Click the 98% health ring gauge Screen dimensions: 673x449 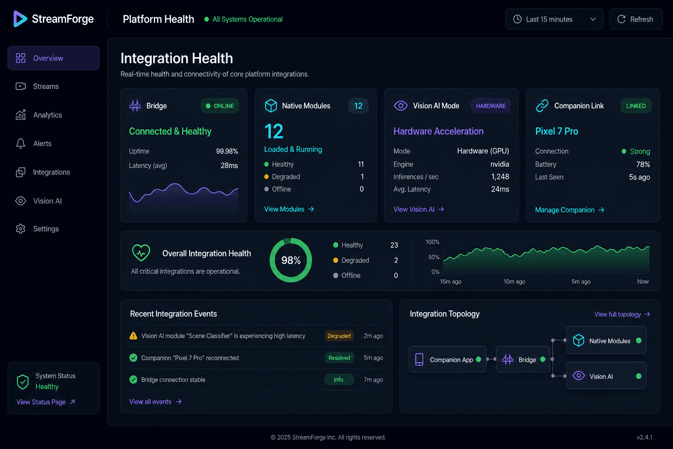pos(291,260)
